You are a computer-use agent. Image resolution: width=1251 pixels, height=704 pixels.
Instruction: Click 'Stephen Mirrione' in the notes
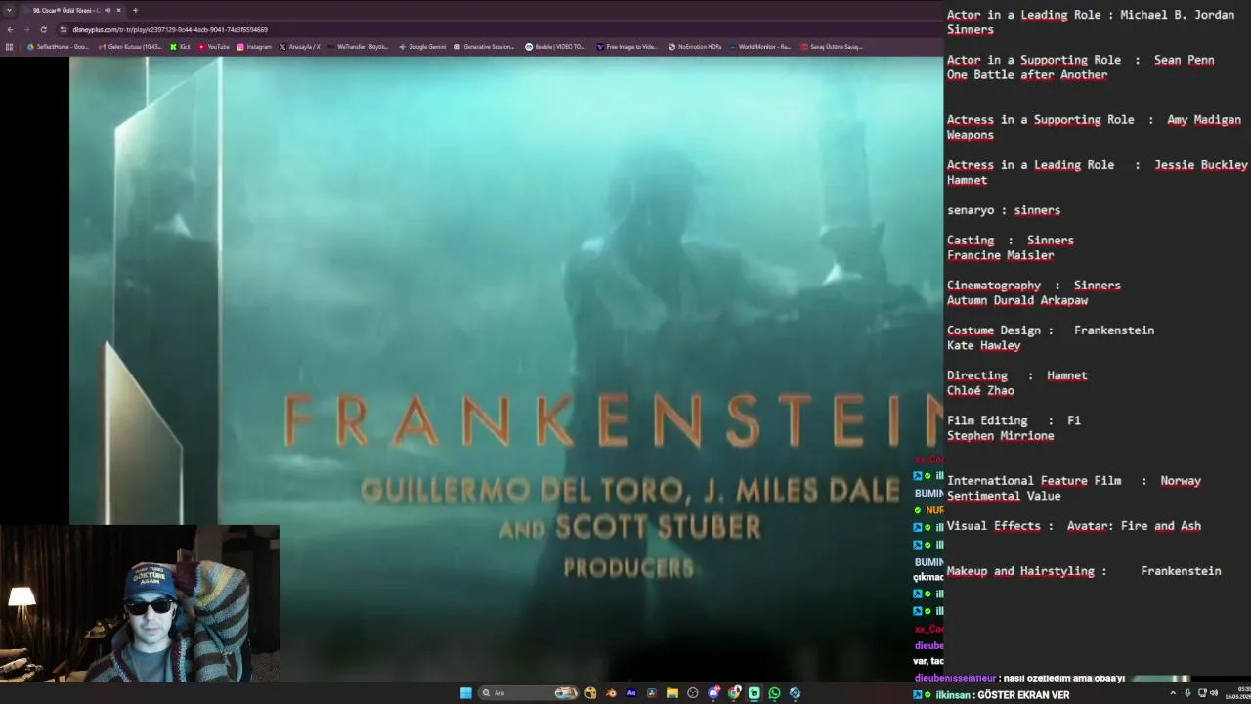click(1000, 436)
